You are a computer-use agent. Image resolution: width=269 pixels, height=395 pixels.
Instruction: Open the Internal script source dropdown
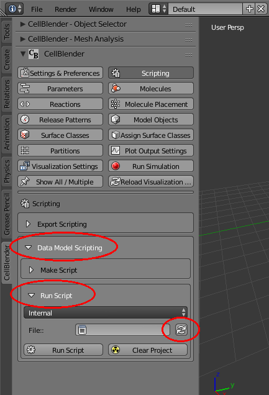(106, 312)
